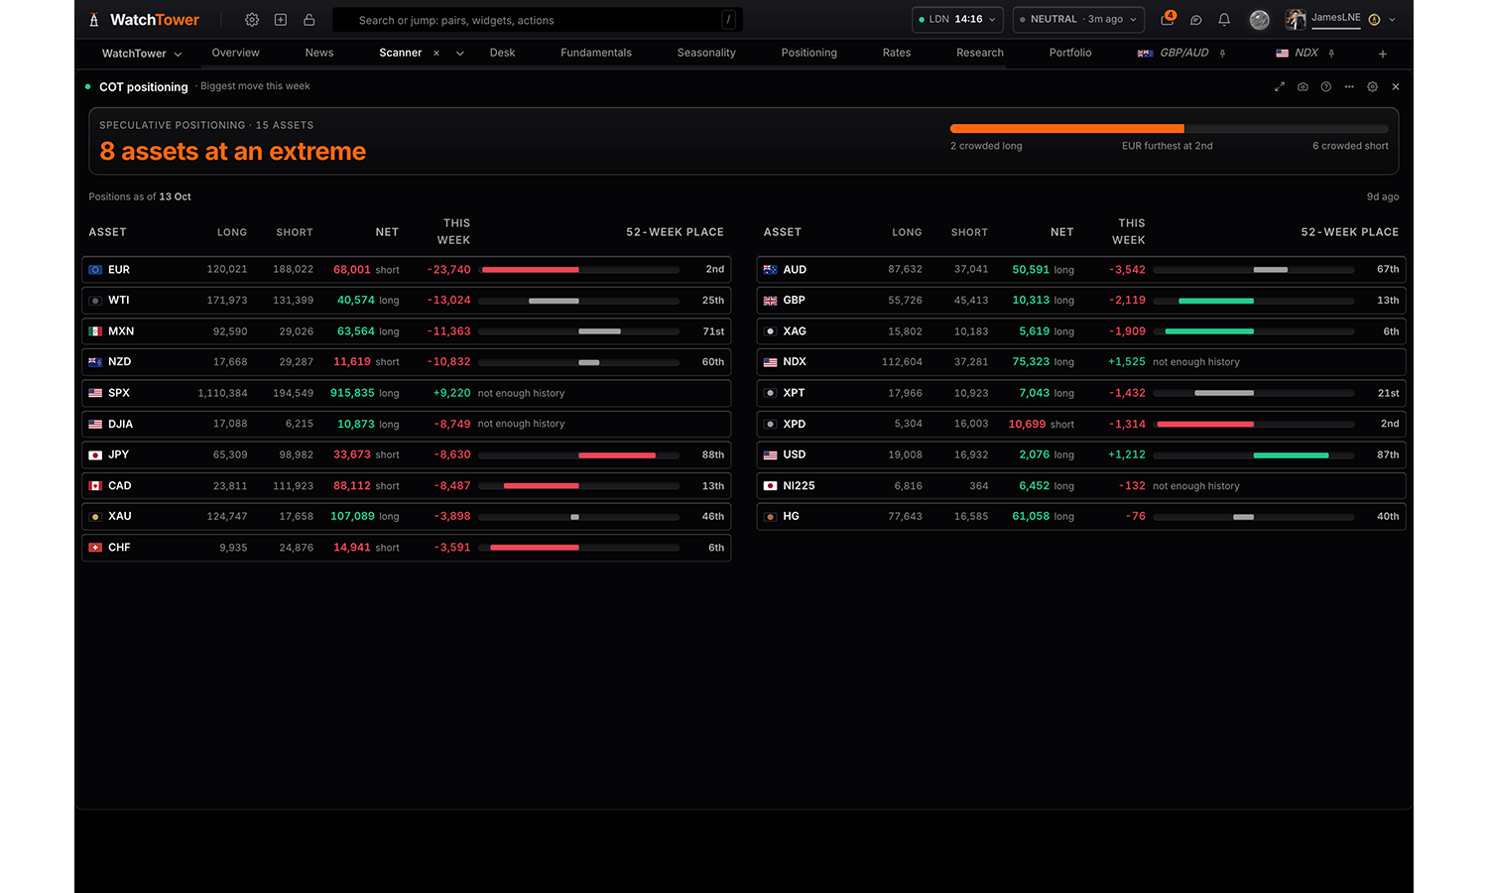Open help for the COT positioning widget
The width and height of the screenshot is (1488, 893).
(1326, 87)
